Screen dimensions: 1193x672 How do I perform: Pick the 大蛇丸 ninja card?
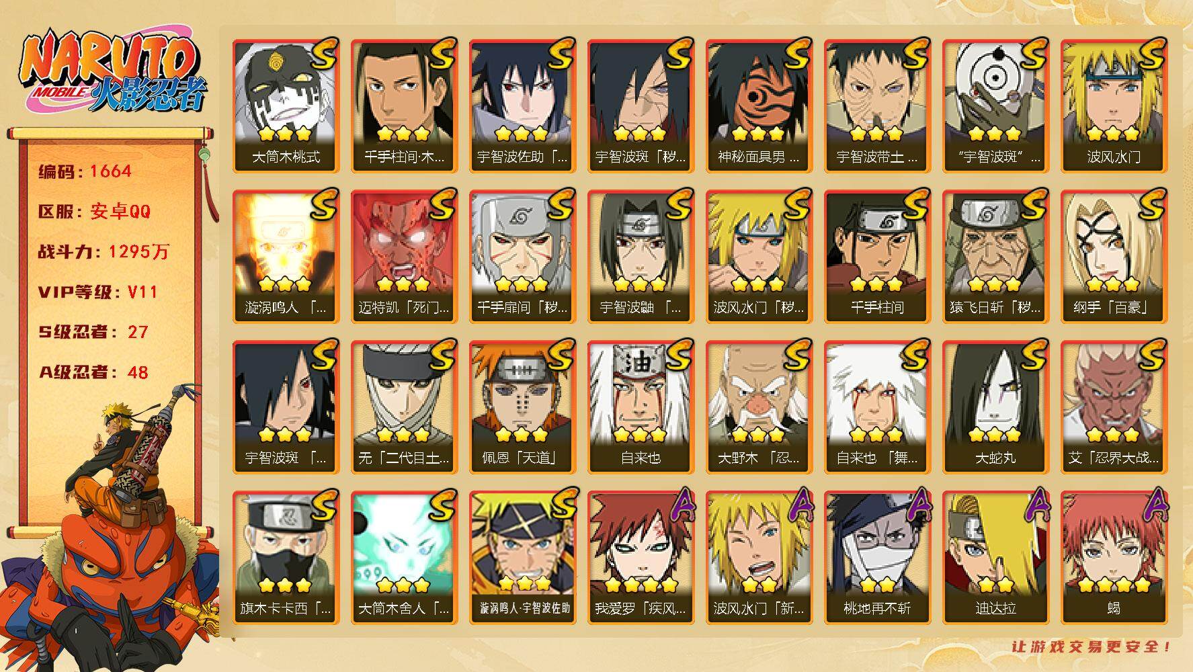tap(995, 407)
